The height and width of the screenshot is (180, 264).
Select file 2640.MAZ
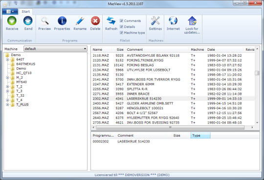tap(173, 118)
